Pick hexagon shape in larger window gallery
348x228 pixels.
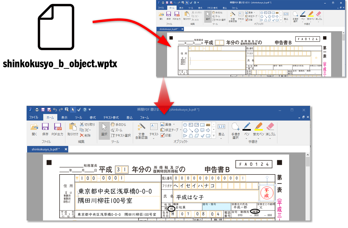tap(185, 130)
